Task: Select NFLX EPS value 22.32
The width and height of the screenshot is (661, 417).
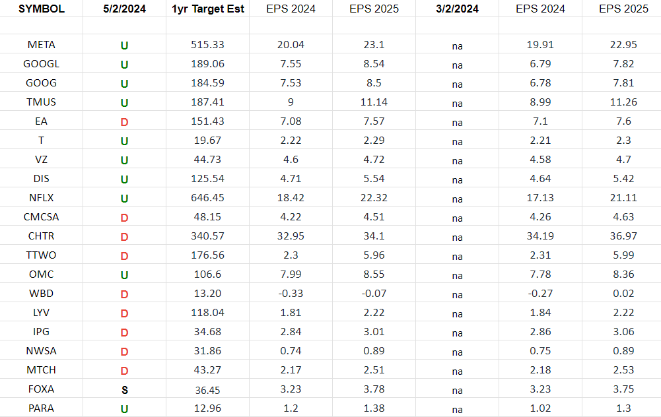Action: pos(374,198)
